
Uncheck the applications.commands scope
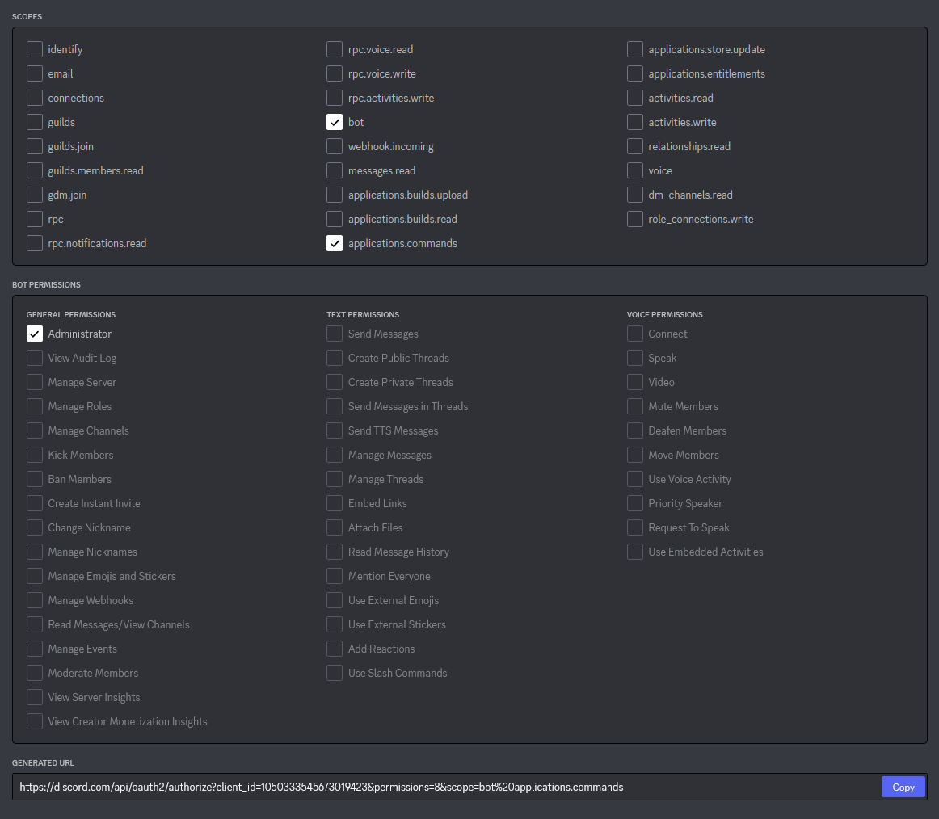(x=335, y=243)
